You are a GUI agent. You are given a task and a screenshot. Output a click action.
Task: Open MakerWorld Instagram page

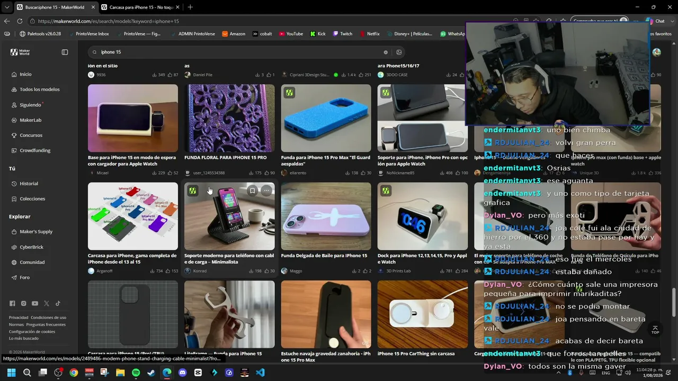(23, 303)
